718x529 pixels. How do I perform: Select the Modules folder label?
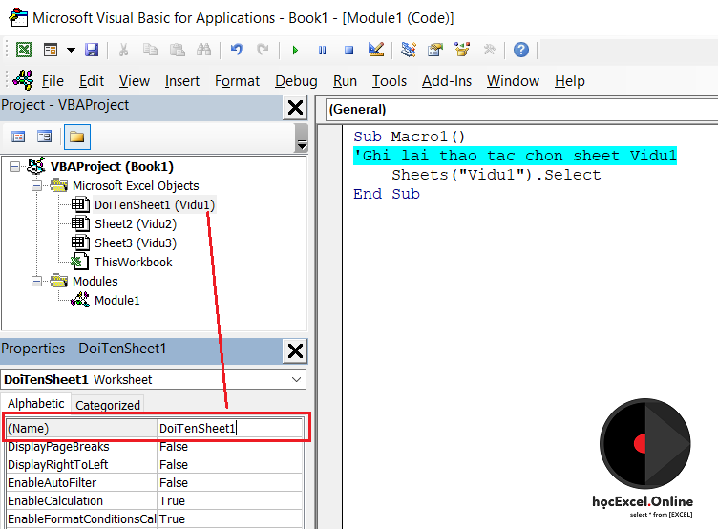point(95,282)
